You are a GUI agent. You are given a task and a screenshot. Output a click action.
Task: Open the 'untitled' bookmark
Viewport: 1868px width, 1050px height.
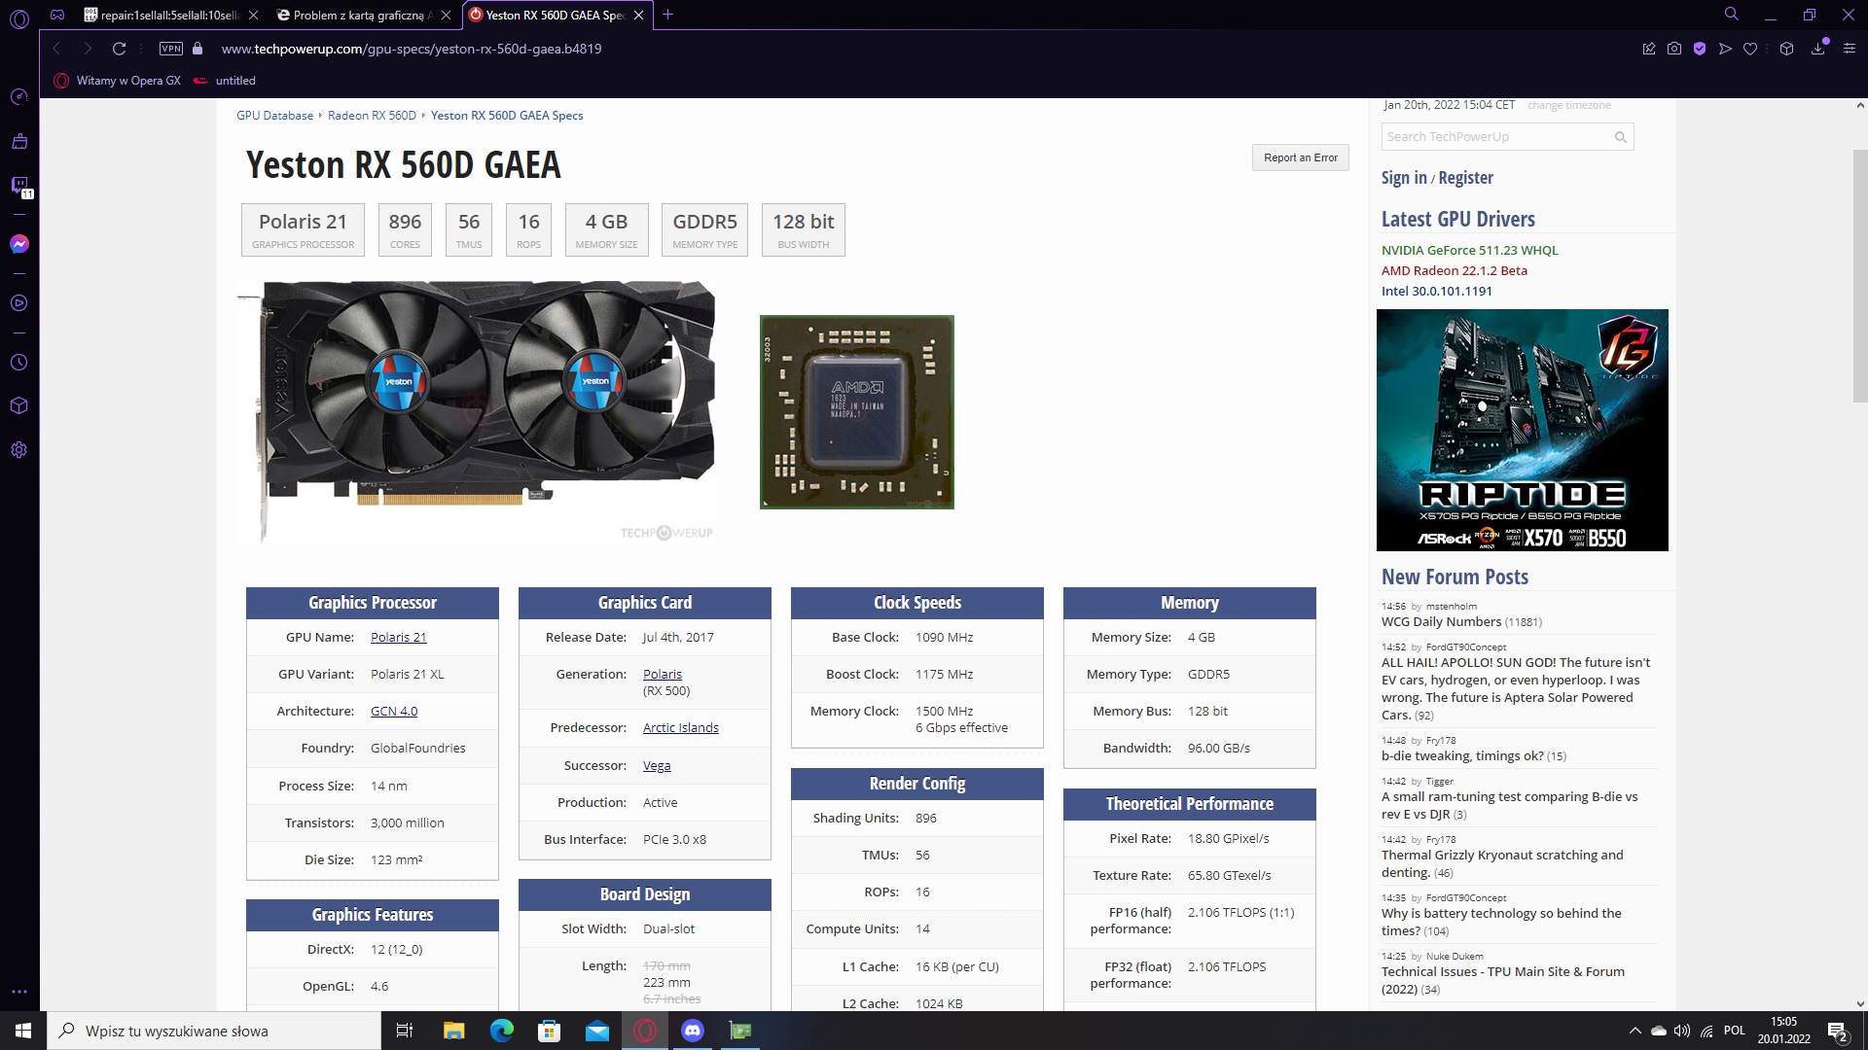point(225,81)
